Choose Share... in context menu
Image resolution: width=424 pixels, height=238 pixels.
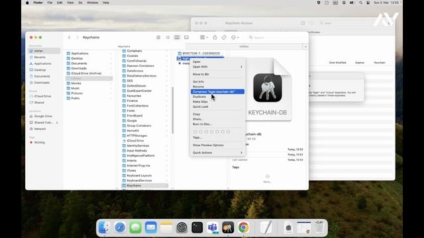218,119
